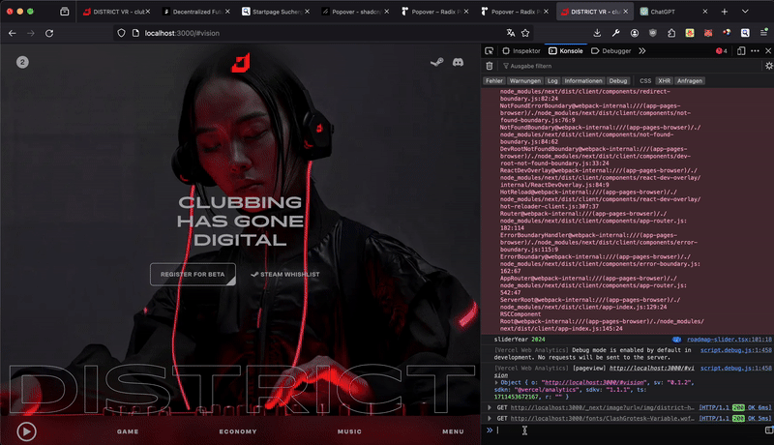Expand the GET image request entry

(490, 408)
